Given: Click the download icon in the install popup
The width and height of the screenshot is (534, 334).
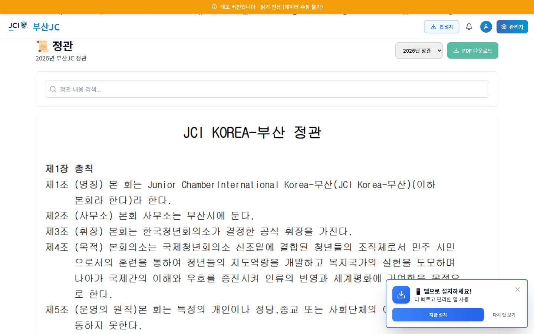Looking at the screenshot, I should (x=401, y=295).
